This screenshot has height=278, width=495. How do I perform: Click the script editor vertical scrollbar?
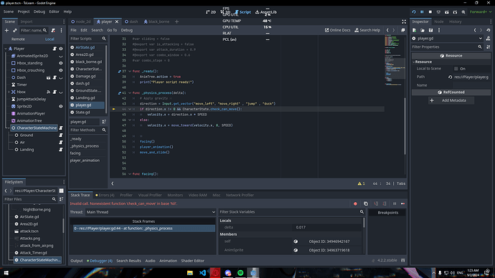click(405, 126)
